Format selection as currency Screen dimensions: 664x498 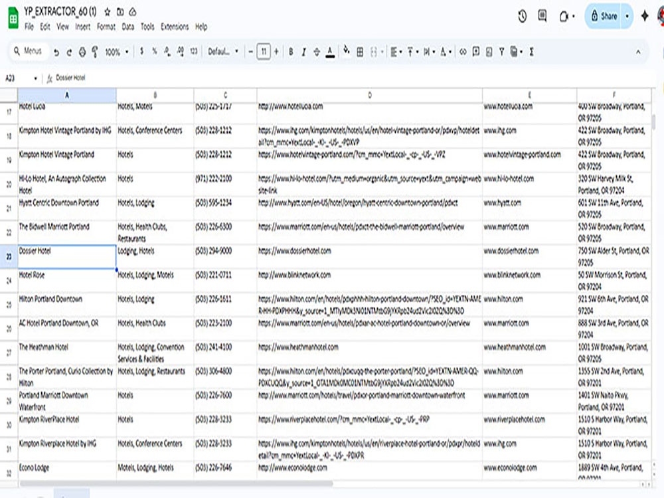tap(141, 52)
